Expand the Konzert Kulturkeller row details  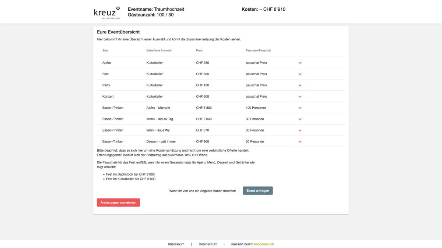[300, 96]
